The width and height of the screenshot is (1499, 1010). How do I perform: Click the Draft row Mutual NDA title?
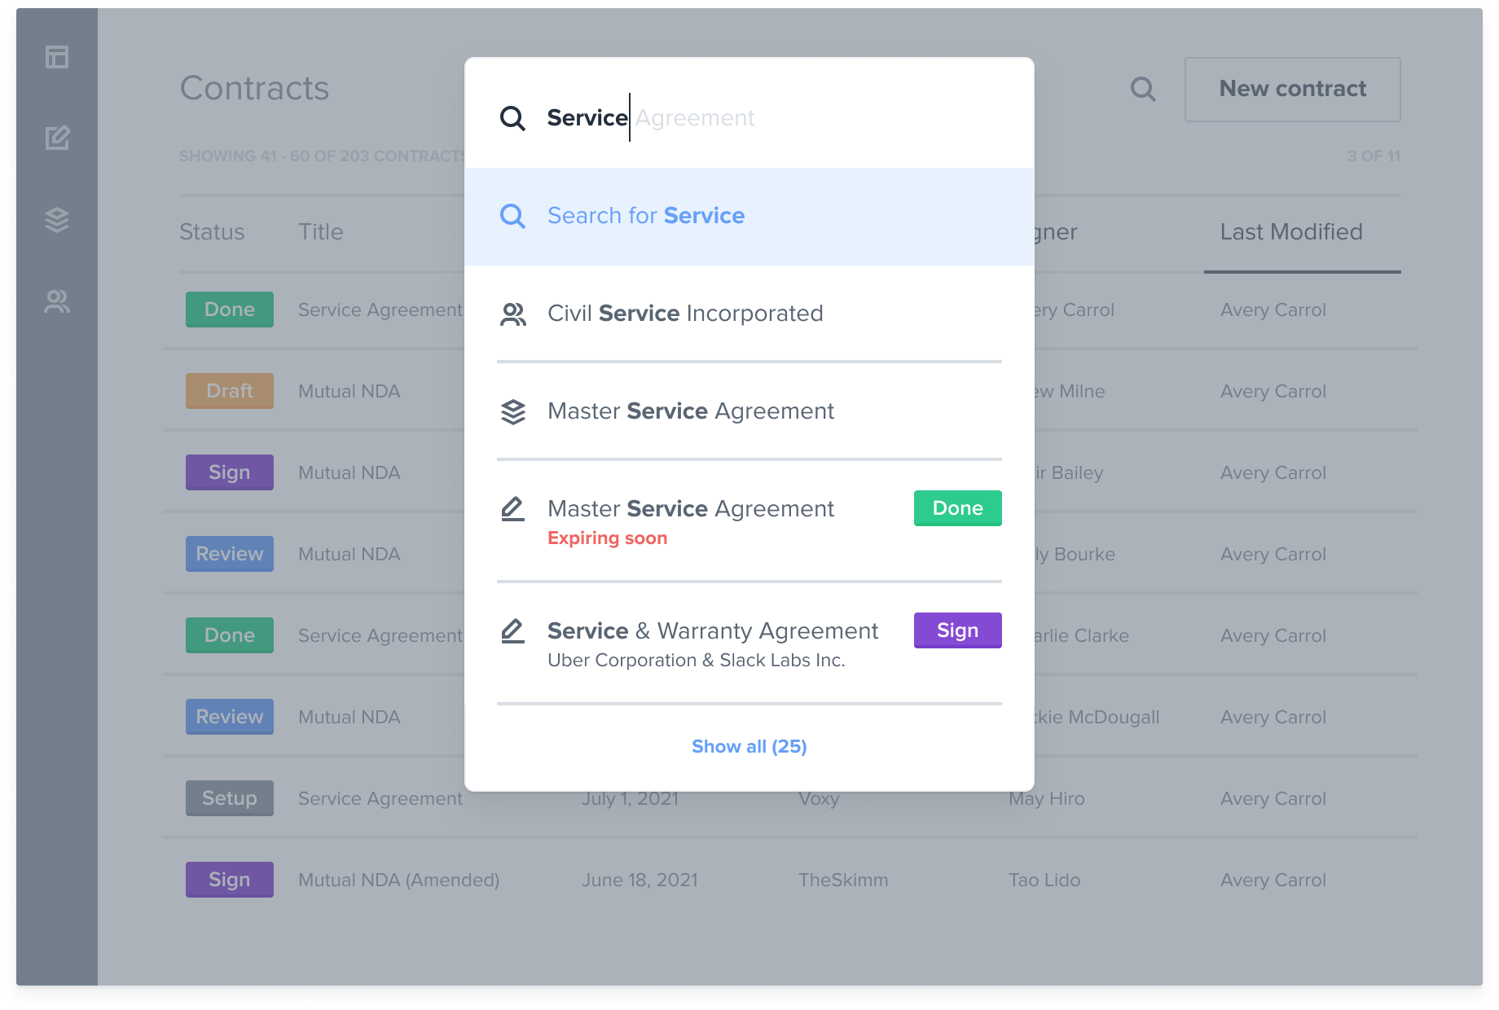pos(349,392)
